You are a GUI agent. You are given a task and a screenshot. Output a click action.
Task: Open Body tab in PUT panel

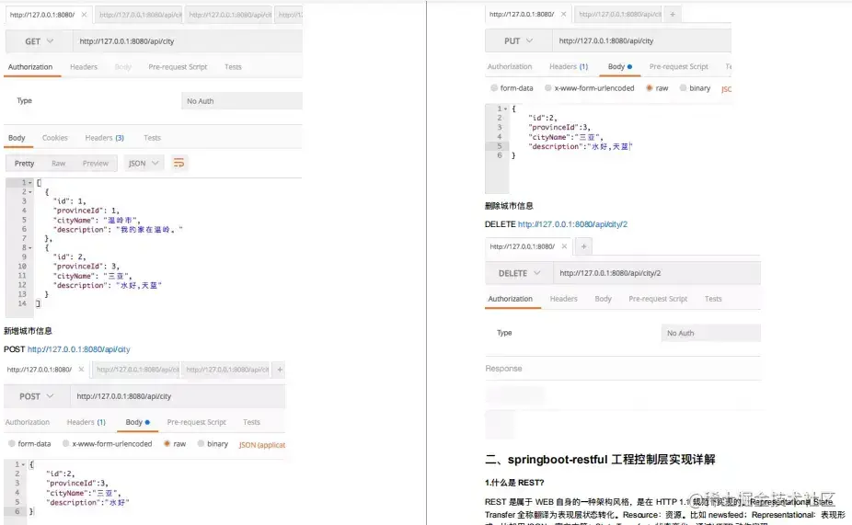(x=620, y=66)
